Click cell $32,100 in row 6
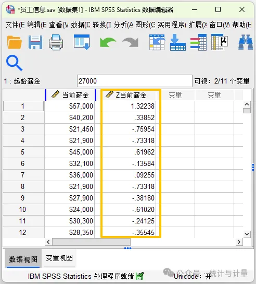The width and height of the screenshot is (256, 284). coord(70,163)
